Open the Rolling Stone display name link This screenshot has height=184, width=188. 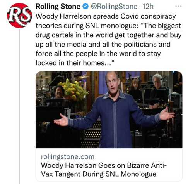[x=58, y=7]
